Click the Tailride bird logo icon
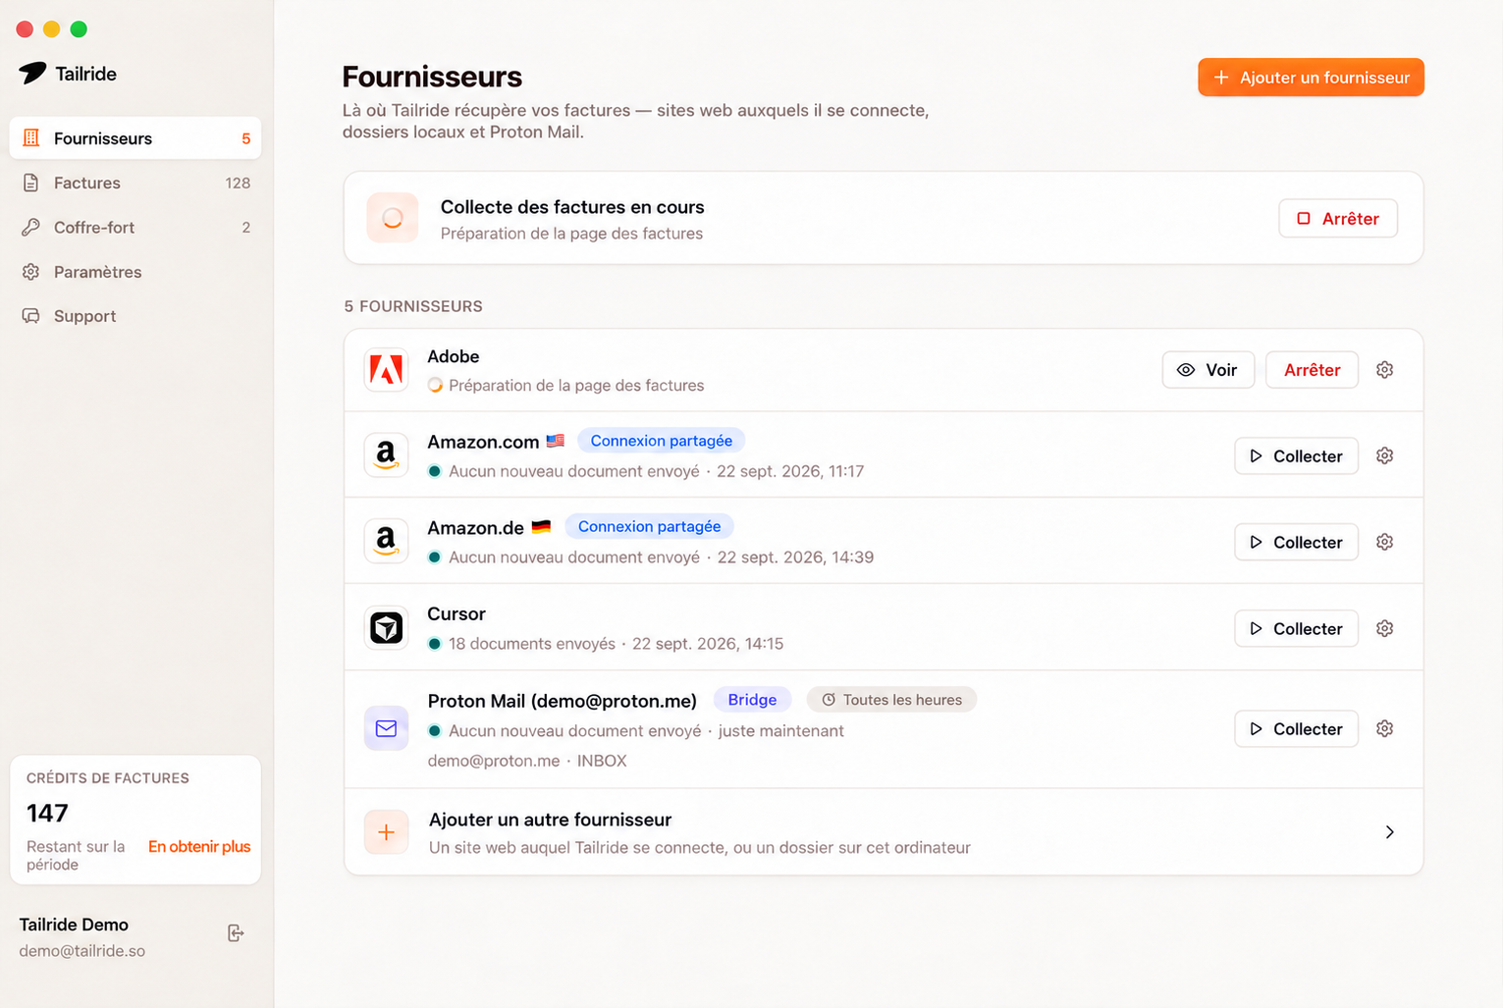1503x1008 pixels. pos(32,73)
